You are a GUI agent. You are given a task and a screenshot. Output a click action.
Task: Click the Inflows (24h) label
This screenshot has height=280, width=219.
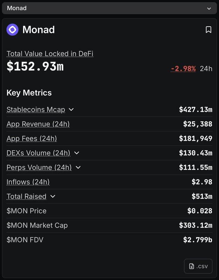pos(28,182)
